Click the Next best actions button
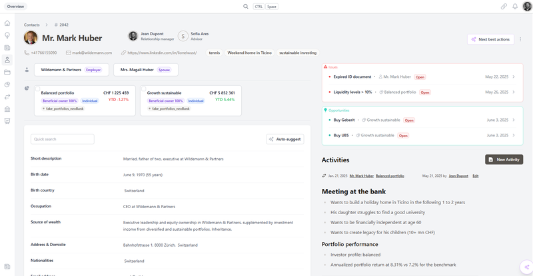This screenshot has width=533, height=276. pos(490,39)
